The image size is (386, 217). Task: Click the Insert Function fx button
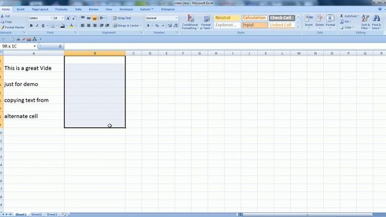pos(60,46)
